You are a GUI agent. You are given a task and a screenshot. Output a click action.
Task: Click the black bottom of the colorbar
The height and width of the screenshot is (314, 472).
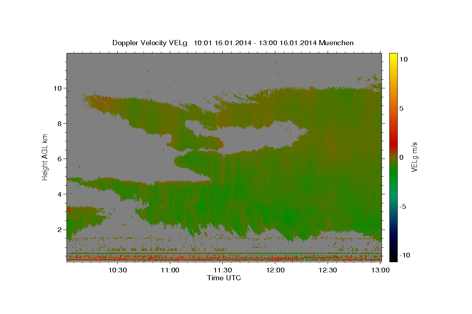[393, 258]
